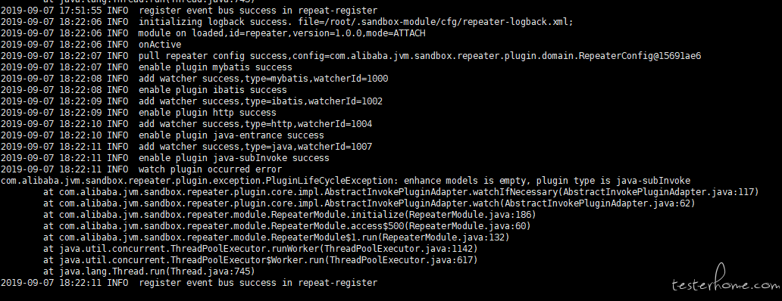Viewport: 782px width, 301px height.
Task: Click 'enable plugin http success' line
Action: [x=138, y=113]
